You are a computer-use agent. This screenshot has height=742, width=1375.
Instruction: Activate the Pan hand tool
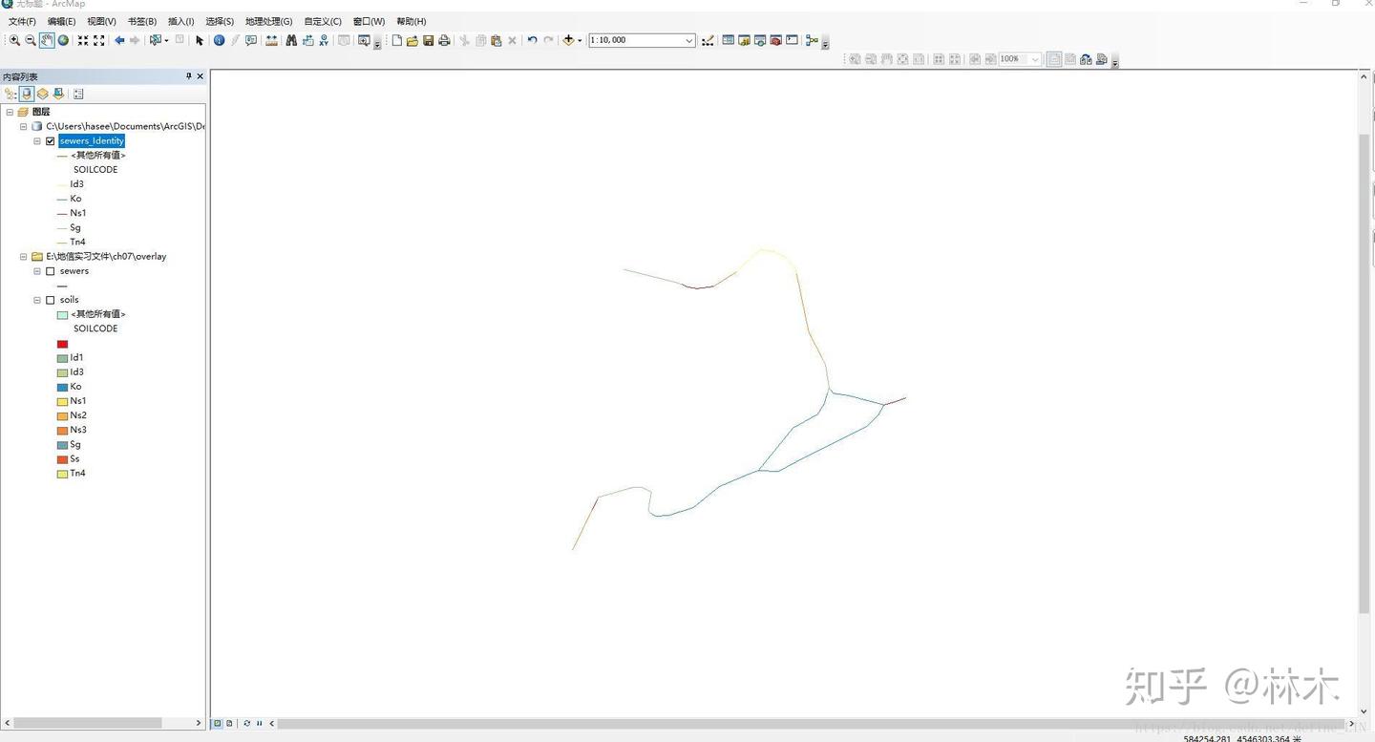pyautogui.click(x=47, y=40)
